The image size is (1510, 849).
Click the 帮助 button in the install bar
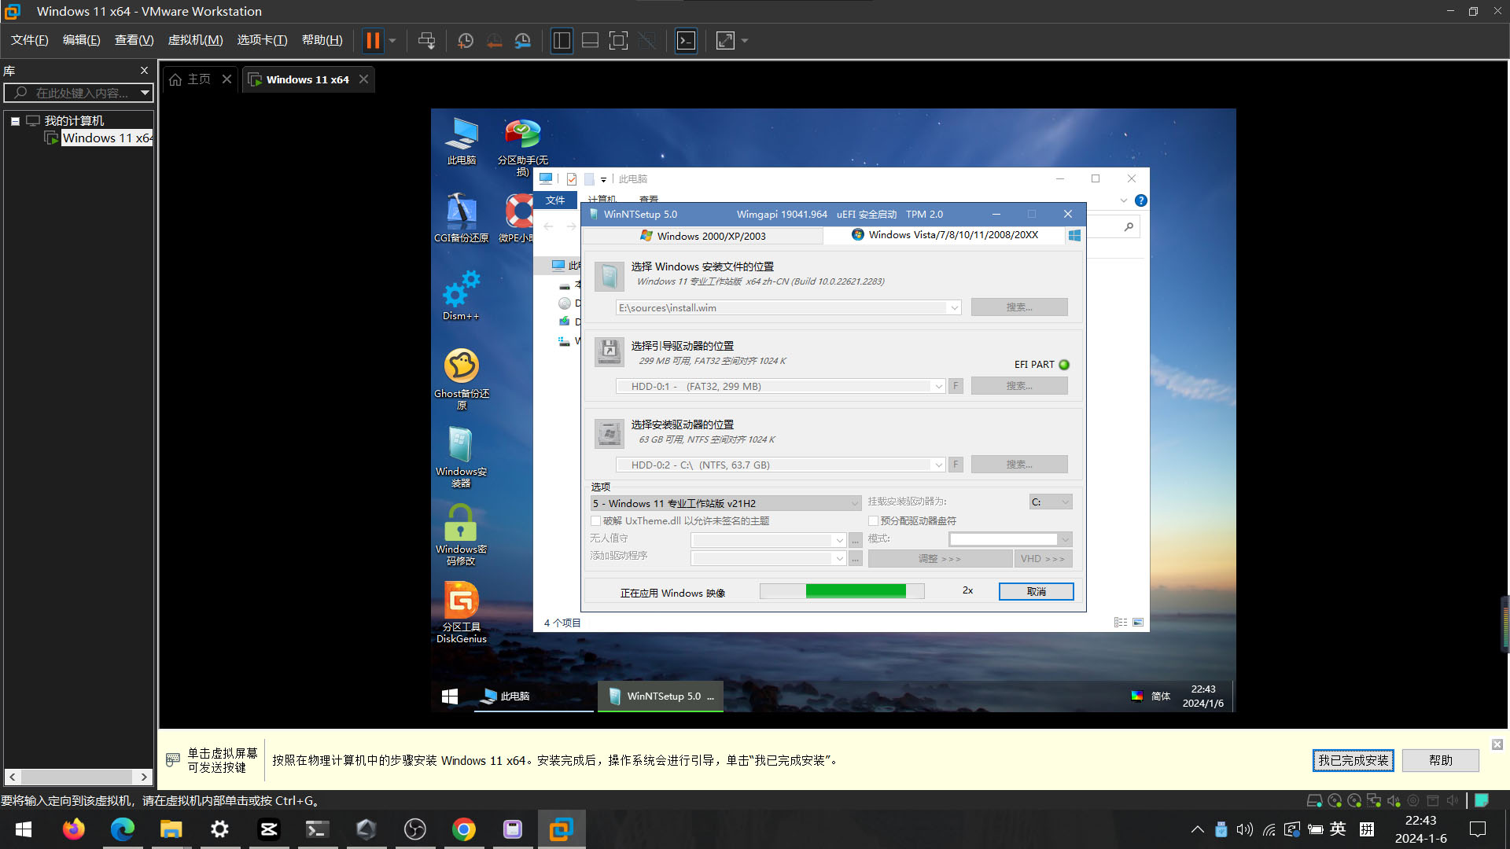(1440, 760)
